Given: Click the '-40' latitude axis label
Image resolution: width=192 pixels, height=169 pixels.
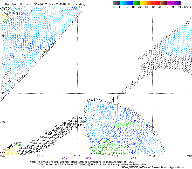Looking at the screenshot, I should (2, 153).
